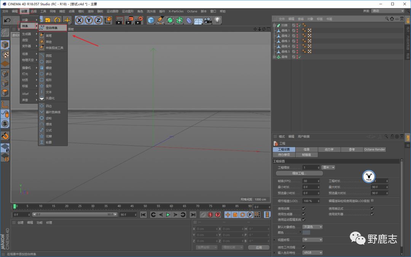The width and height of the screenshot is (411, 257).
Task: Click the Undo arrow icon
Action: point(7,20)
